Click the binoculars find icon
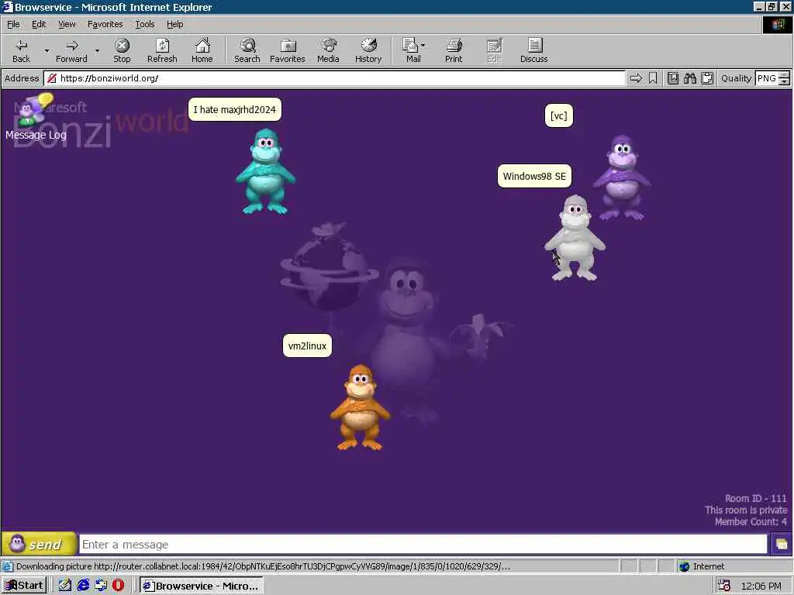794x595 pixels. pyautogui.click(x=689, y=78)
